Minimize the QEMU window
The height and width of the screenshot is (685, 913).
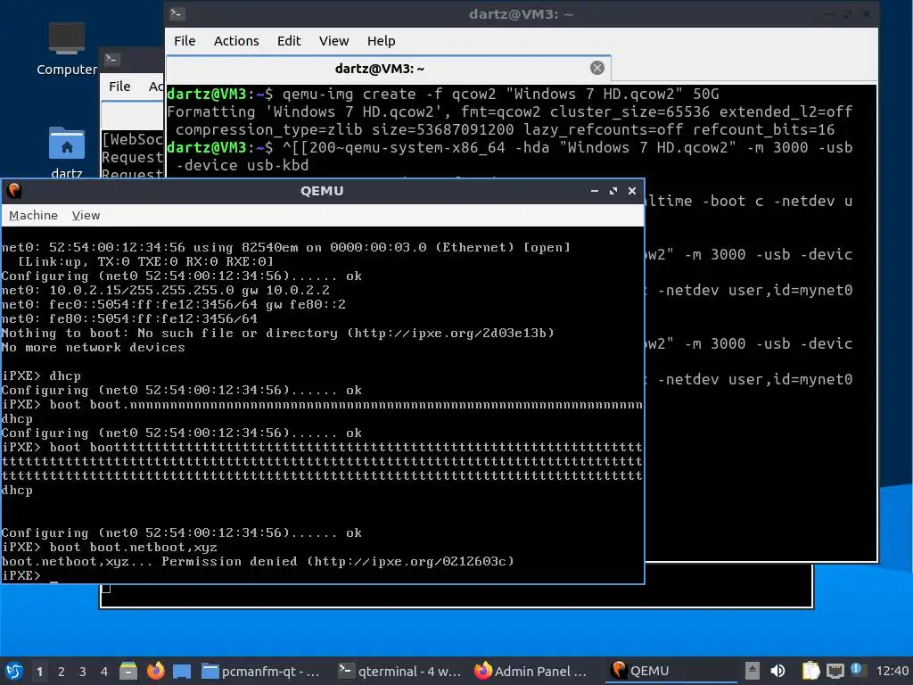pyautogui.click(x=595, y=191)
